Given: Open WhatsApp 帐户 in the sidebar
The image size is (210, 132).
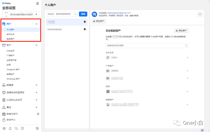Looking at the screenshot, I should click(13, 79).
